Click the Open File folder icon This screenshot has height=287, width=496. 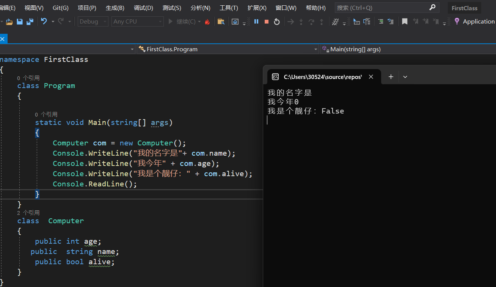click(x=9, y=22)
